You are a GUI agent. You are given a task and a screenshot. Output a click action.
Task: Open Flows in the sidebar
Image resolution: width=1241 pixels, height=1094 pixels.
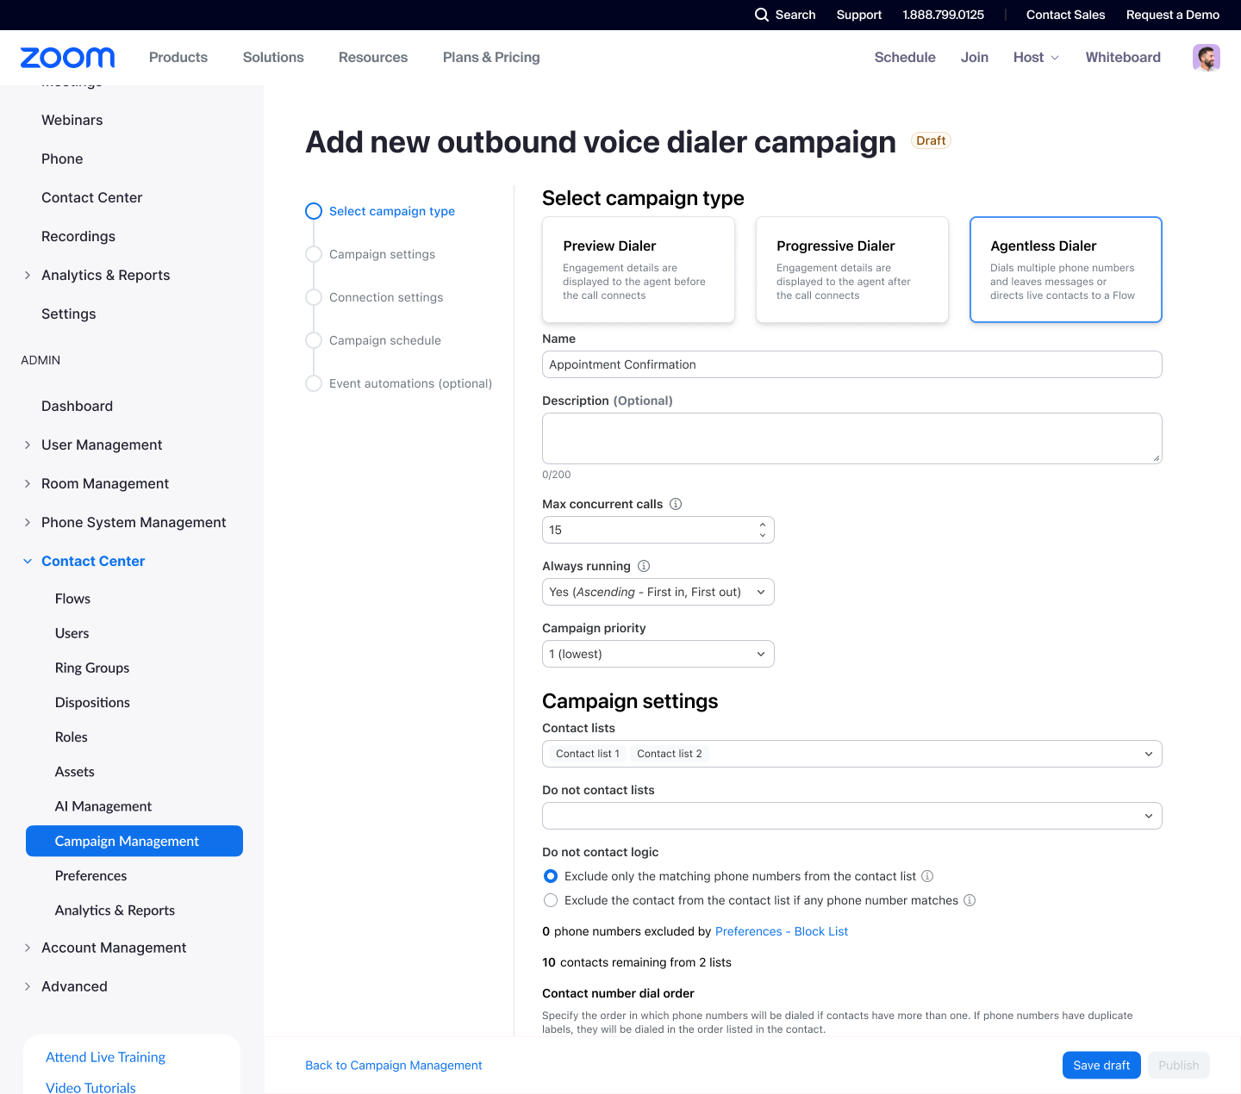tap(72, 599)
